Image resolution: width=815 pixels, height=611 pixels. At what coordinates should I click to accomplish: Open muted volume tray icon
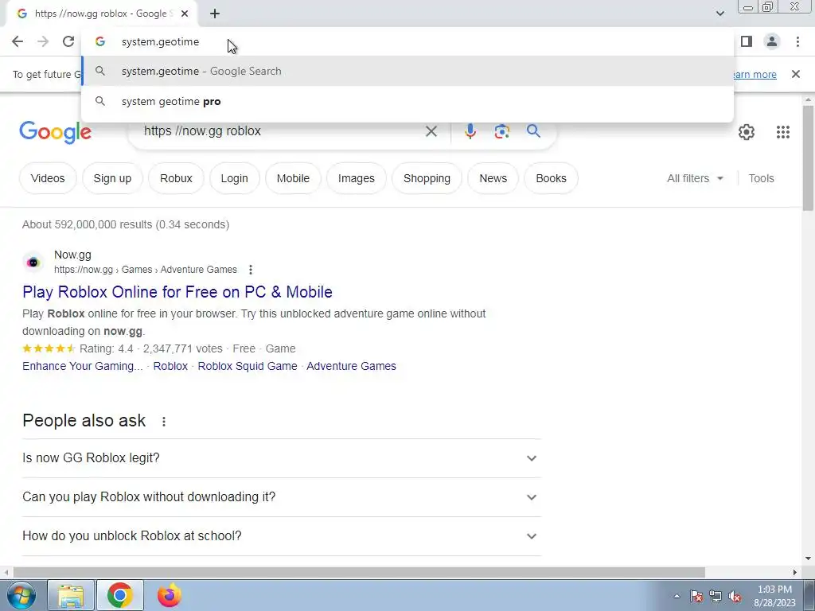(735, 597)
